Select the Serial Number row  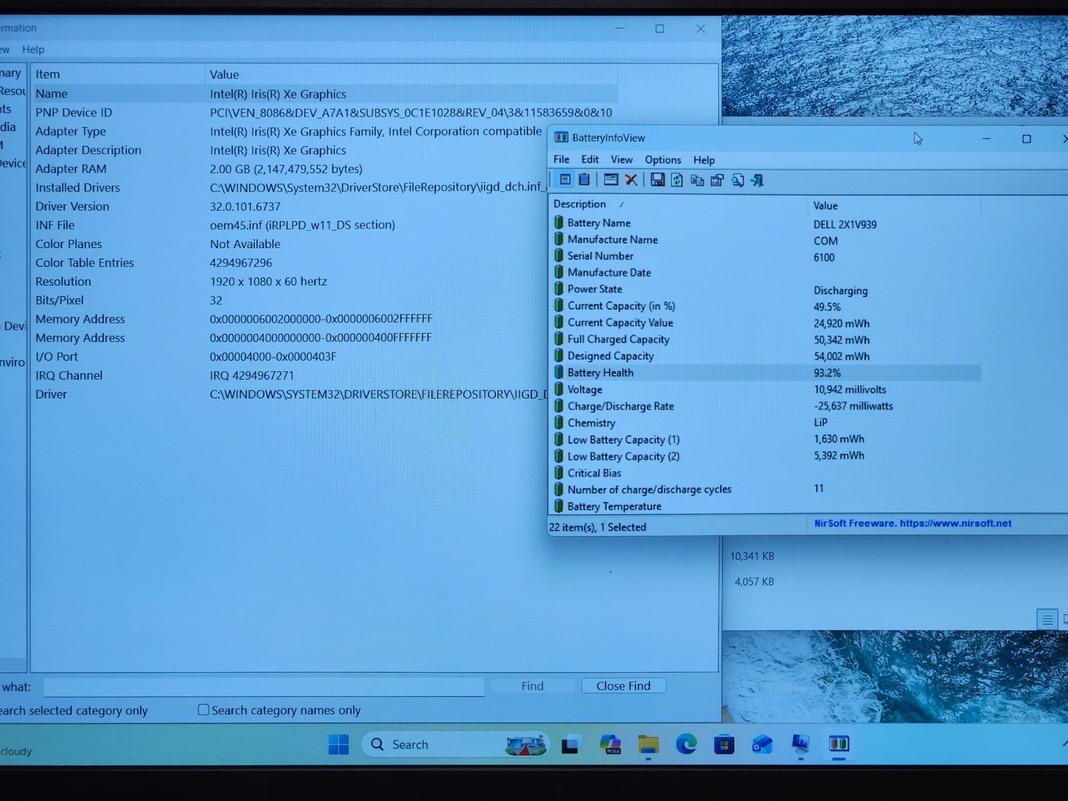pyautogui.click(x=766, y=256)
